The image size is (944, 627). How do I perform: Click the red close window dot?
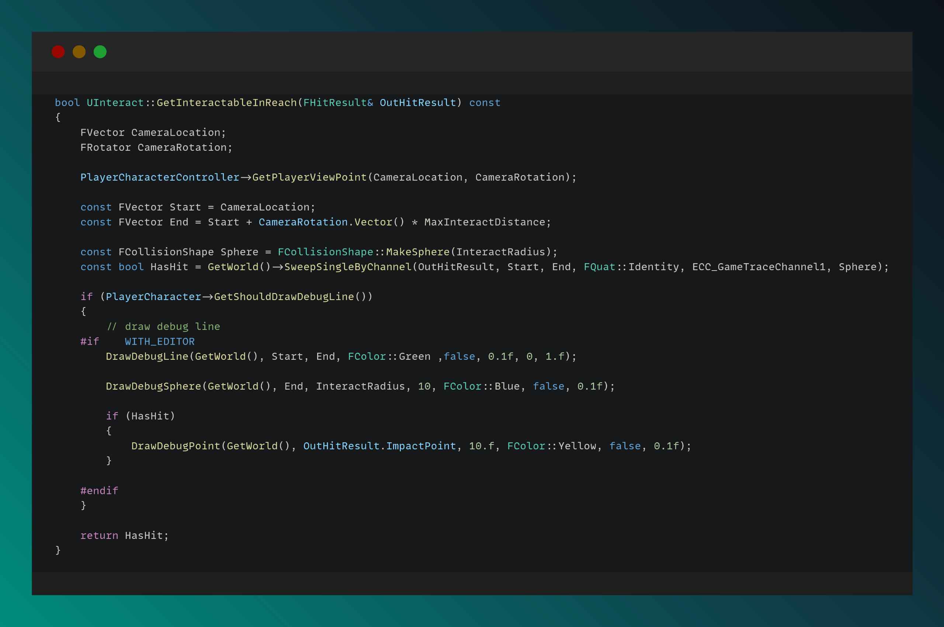[58, 52]
